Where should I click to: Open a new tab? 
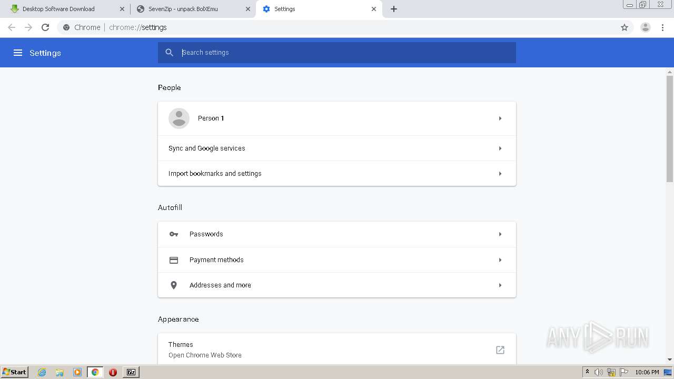pos(394,9)
